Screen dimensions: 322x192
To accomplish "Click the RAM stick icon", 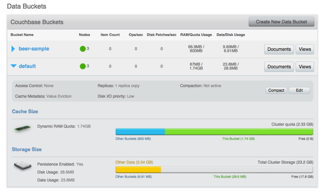I will click(23, 128).
